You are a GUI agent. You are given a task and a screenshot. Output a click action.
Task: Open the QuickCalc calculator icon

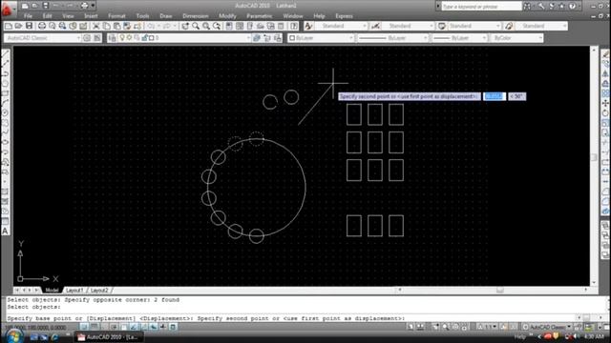pos(281,26)
